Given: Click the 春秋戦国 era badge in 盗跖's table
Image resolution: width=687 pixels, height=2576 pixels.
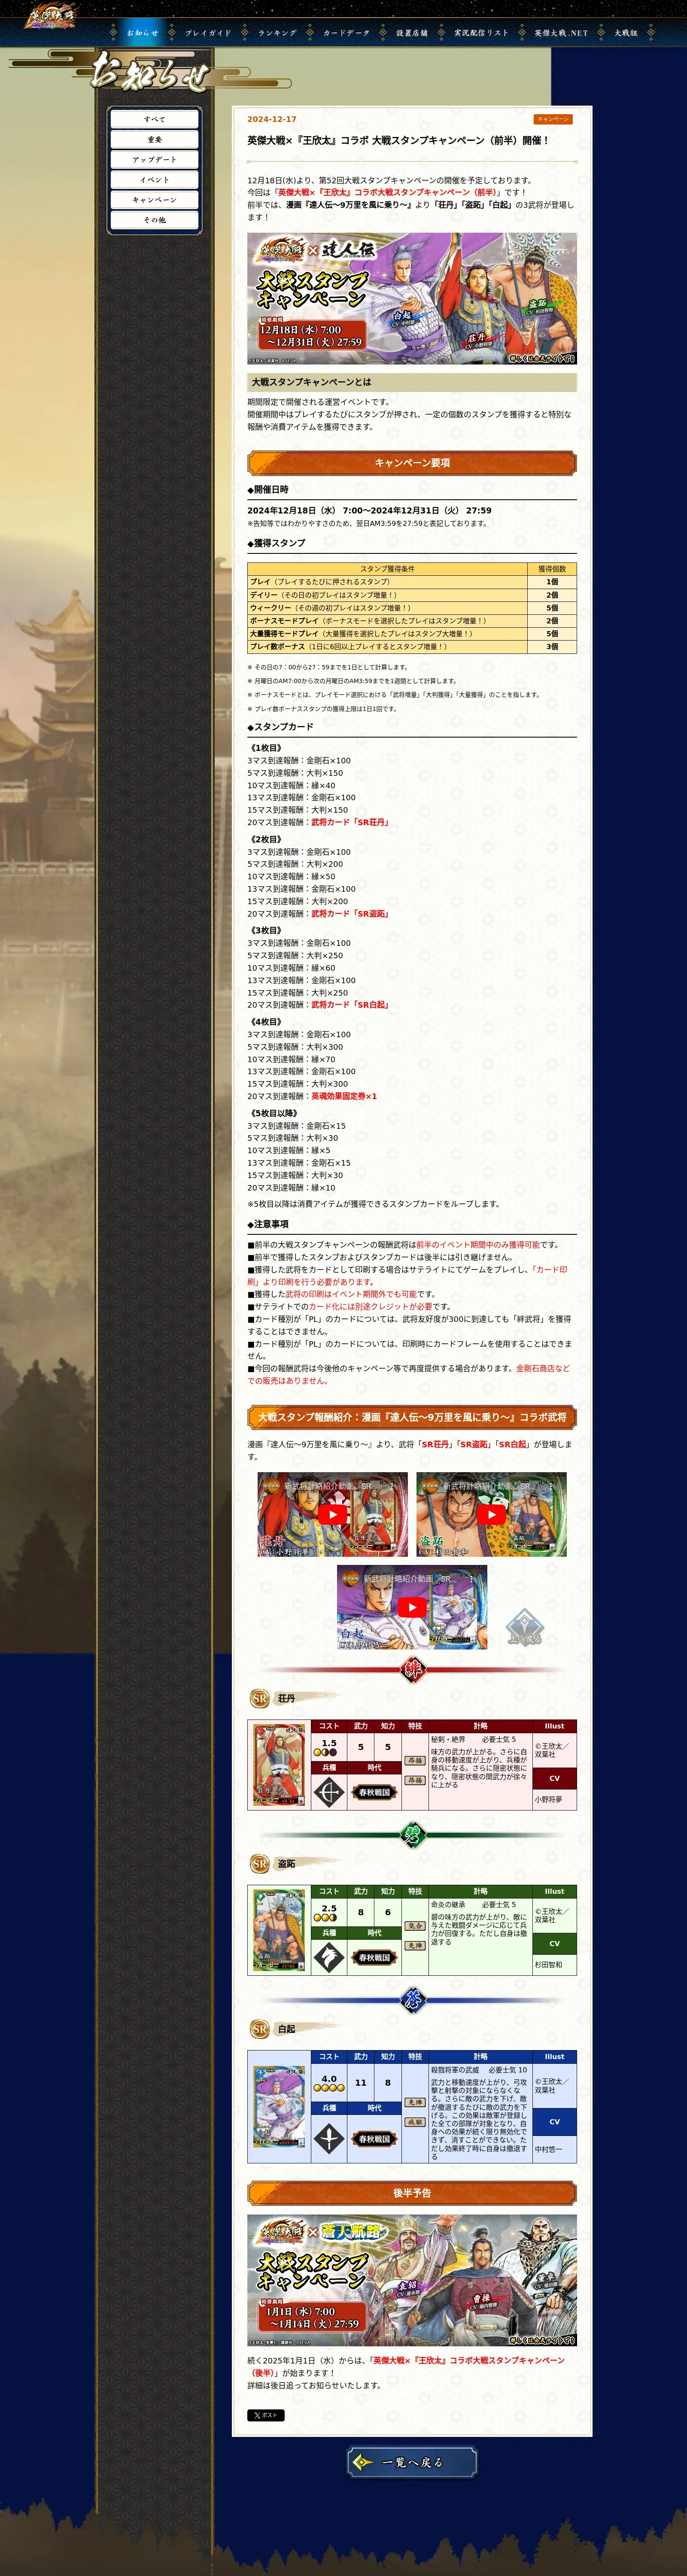Looking at the screenshot, I should pyautogui.click(x=375, y=1957).
